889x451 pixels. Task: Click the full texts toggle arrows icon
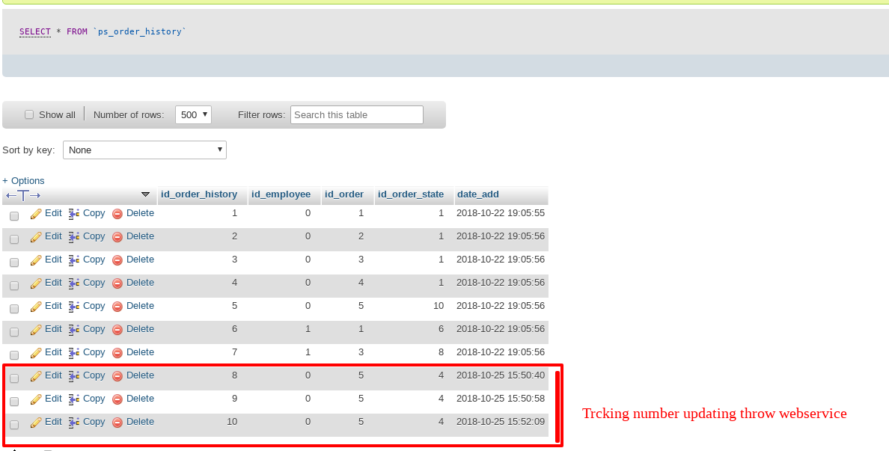[x=23, y=195]
